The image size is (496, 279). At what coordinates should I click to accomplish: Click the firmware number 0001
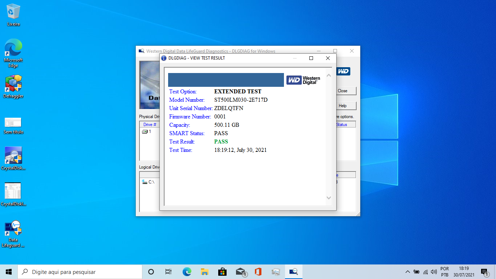tap(220, 117)
